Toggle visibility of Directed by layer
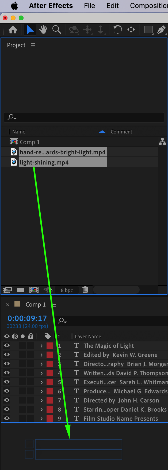The height and width of the screenshot is (470, 168). click(7, 400)
